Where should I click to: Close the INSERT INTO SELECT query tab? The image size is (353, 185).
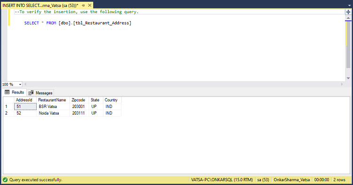point(90,5)
